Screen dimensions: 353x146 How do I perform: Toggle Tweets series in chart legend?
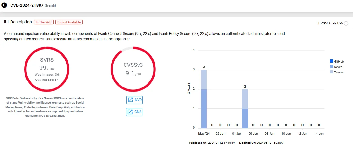[x=337, y=72]
